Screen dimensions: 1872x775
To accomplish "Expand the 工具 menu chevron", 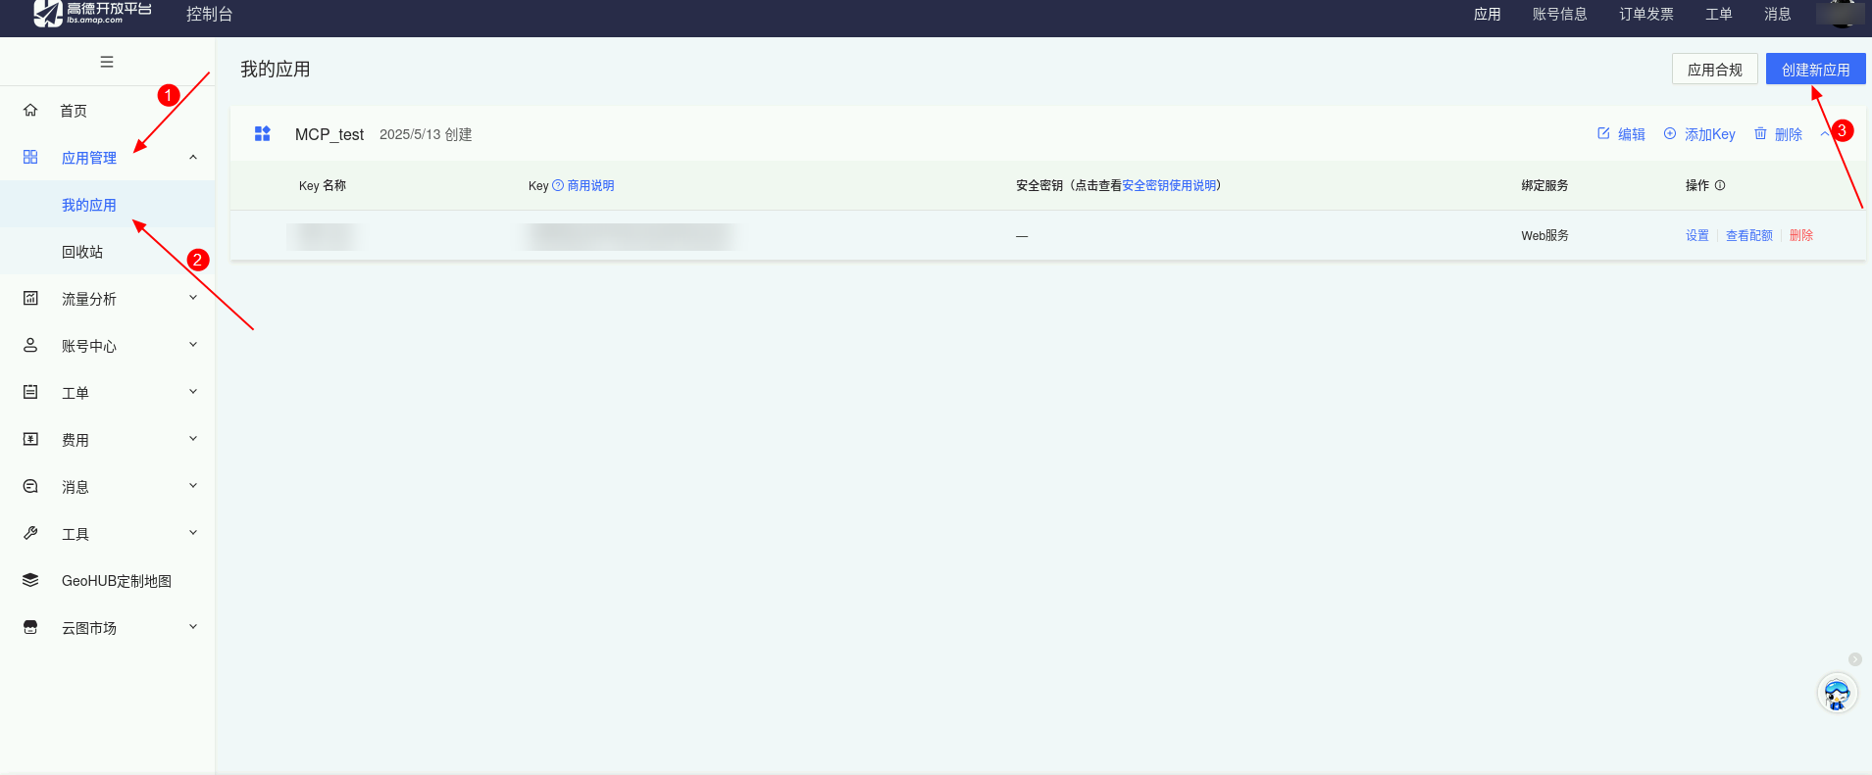I will coord(193,533).
